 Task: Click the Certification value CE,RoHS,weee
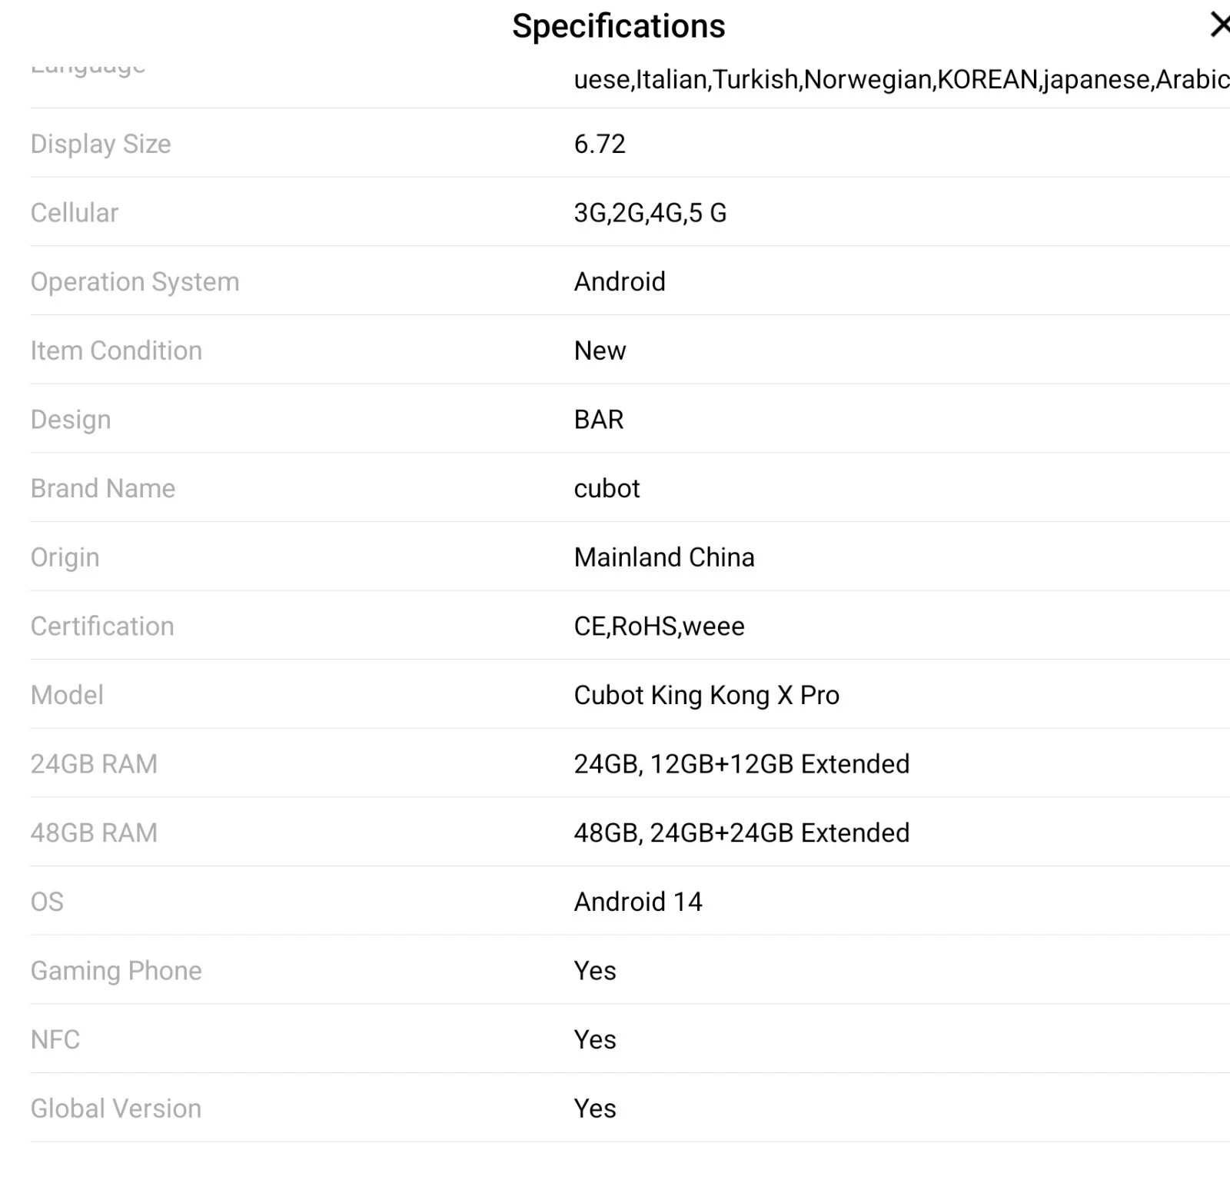coord(659,627)
